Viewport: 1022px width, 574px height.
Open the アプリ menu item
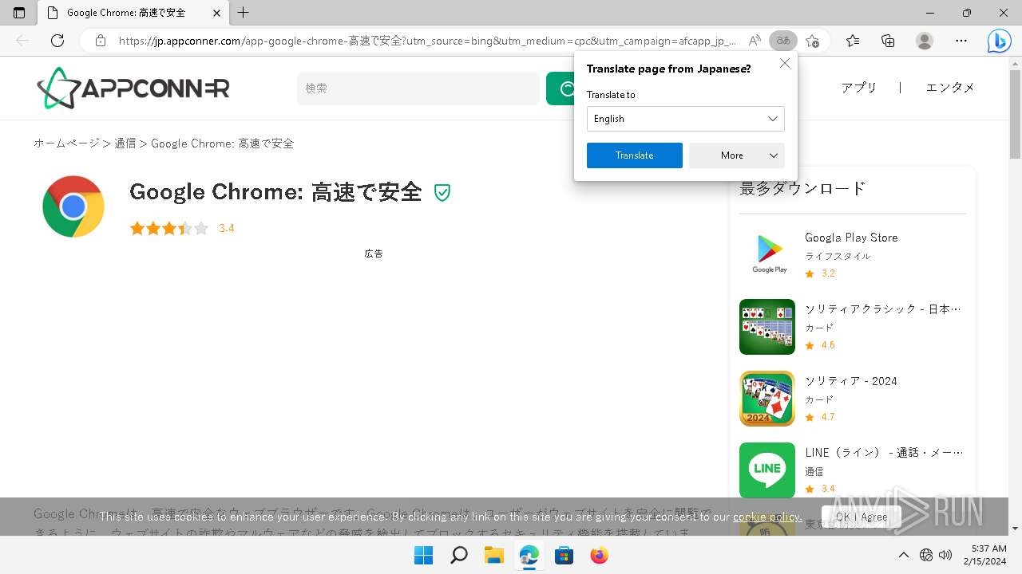(859, 88)
